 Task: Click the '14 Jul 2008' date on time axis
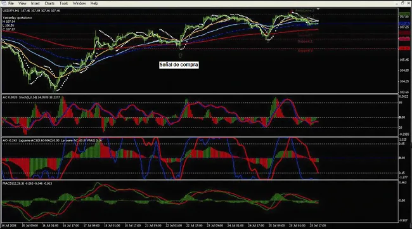coord(9,226)
